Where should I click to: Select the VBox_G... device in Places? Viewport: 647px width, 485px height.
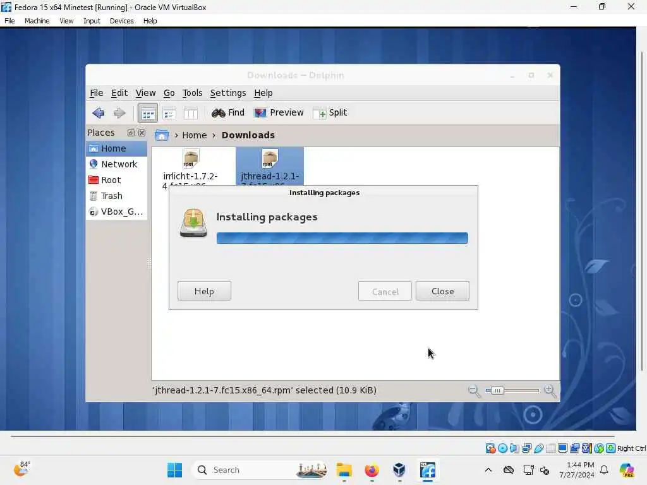point(116,212)
